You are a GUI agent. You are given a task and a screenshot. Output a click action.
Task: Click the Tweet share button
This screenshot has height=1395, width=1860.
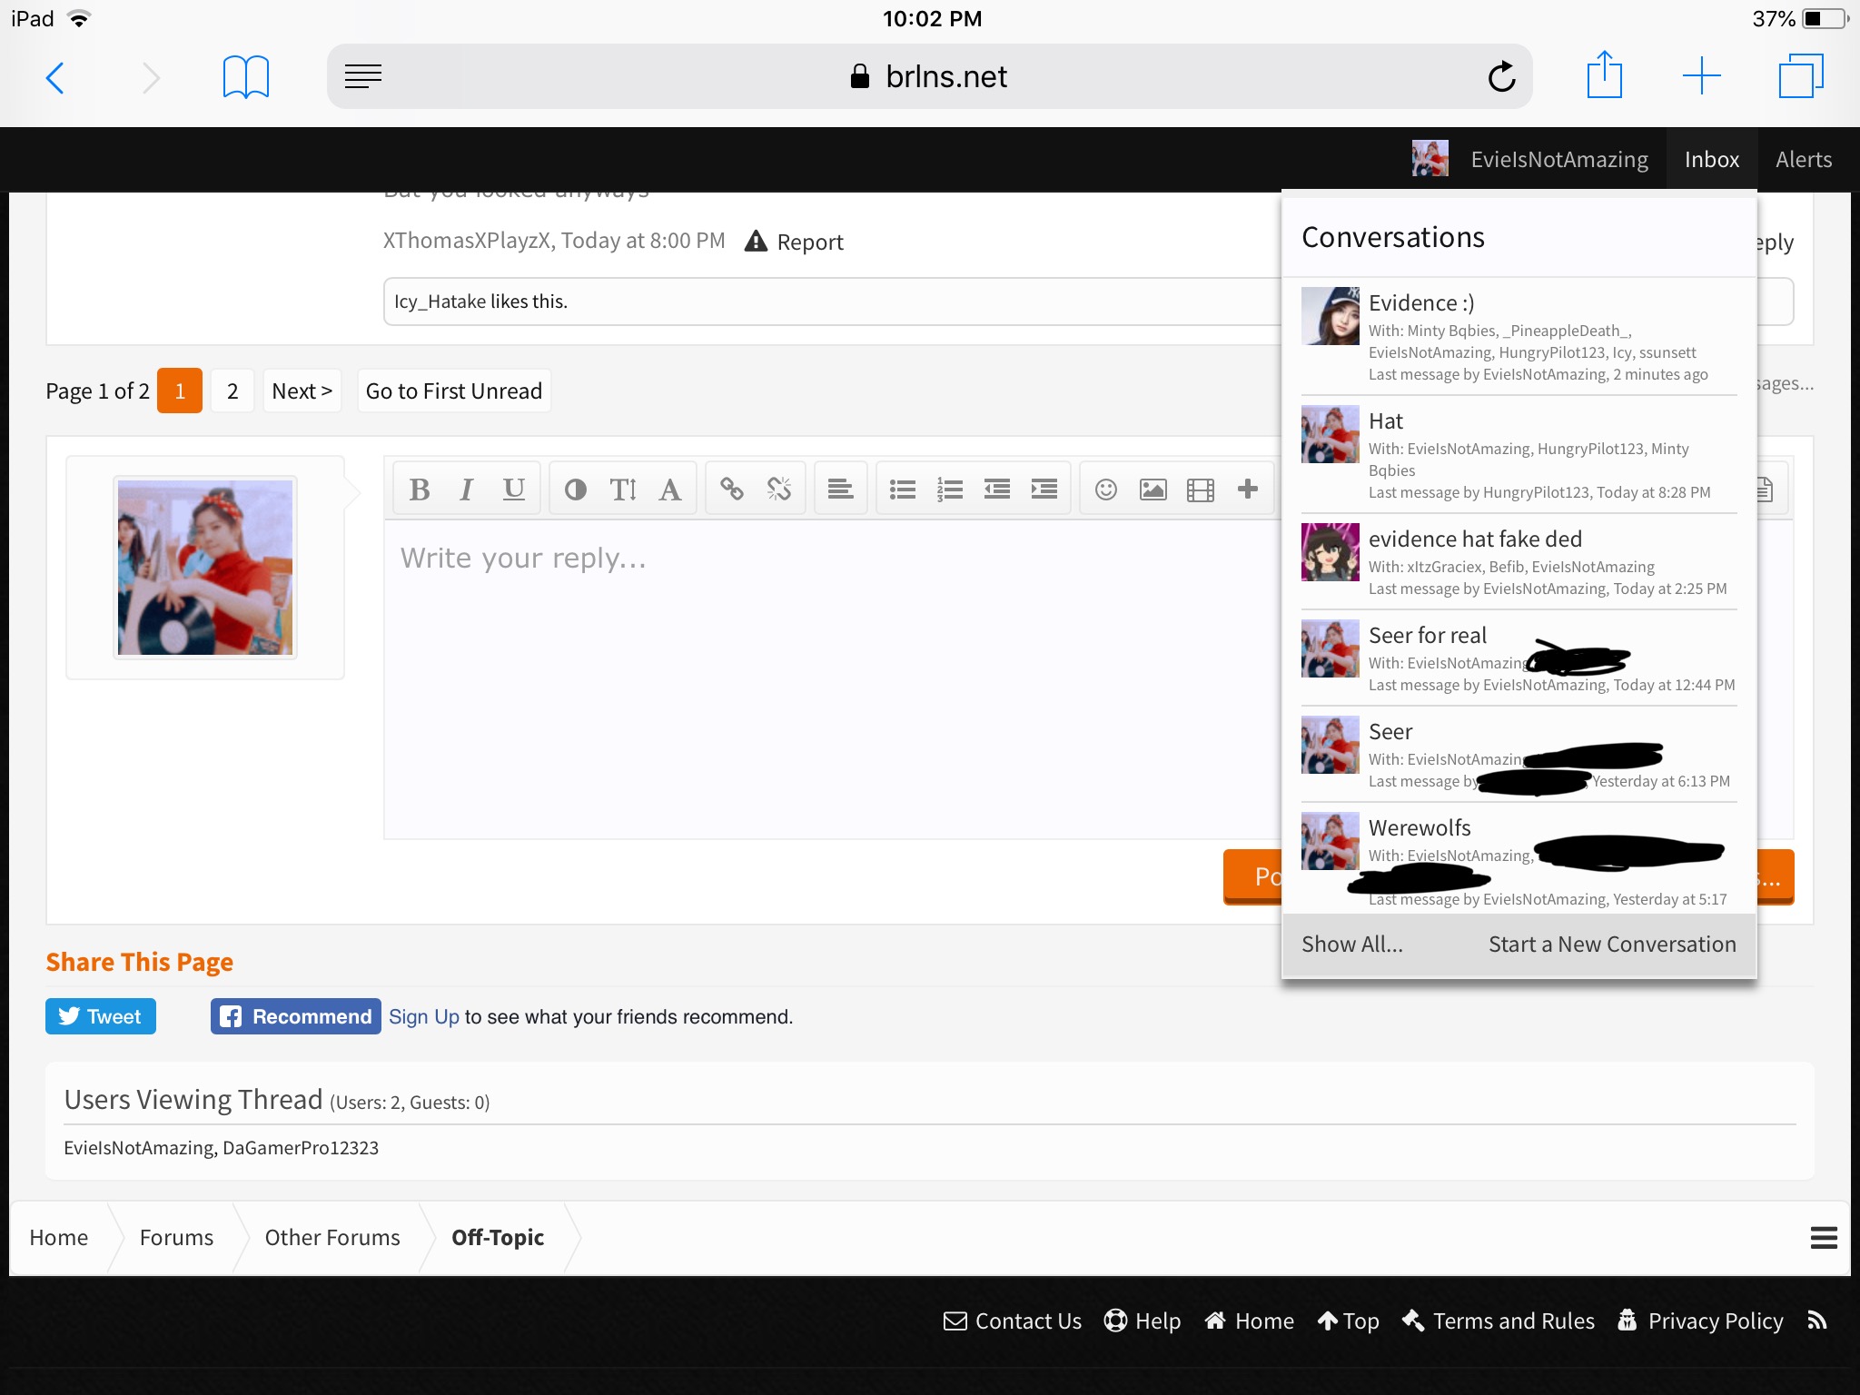(x=101, y=1016)
